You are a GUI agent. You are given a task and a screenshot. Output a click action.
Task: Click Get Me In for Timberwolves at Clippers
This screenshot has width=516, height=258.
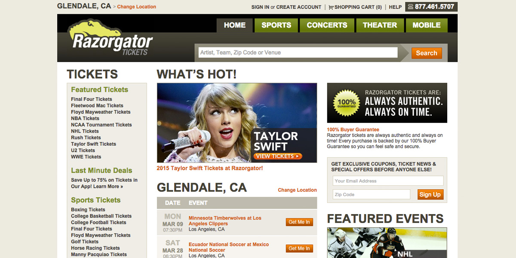[299, 222]
